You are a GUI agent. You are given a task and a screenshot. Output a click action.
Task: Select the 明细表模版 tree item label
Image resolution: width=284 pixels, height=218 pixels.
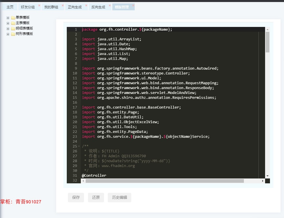[24, 28]
